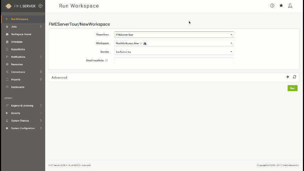This screenshot has height=171, width=304.
Task: Click the Workspace Viewer binoculars sidebar icon
Action: tap(7, 34)
